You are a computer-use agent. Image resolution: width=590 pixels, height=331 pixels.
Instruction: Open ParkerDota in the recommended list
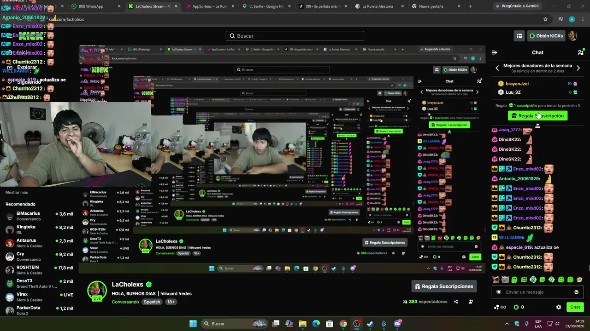pyautogui.click(x=39, y=310)
